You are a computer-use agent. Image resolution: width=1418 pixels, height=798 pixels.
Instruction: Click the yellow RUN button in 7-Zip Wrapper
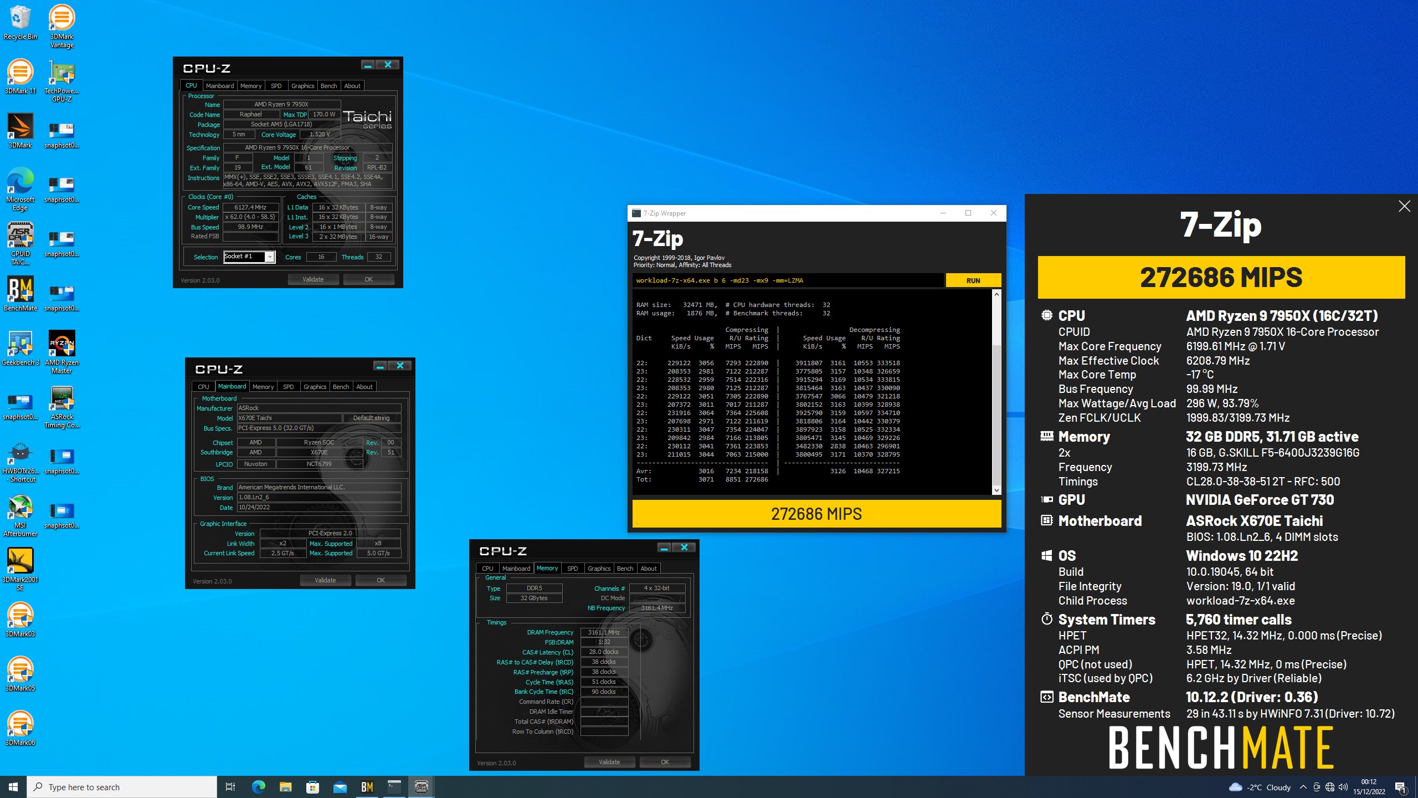[973, 280]
